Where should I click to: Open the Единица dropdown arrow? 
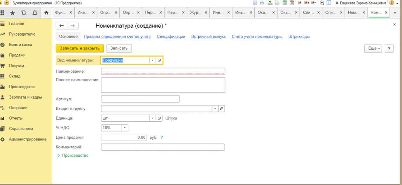pos(152,118)
